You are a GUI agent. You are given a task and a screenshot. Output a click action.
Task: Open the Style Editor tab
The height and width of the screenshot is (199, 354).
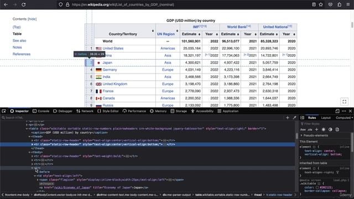[108, 111]
